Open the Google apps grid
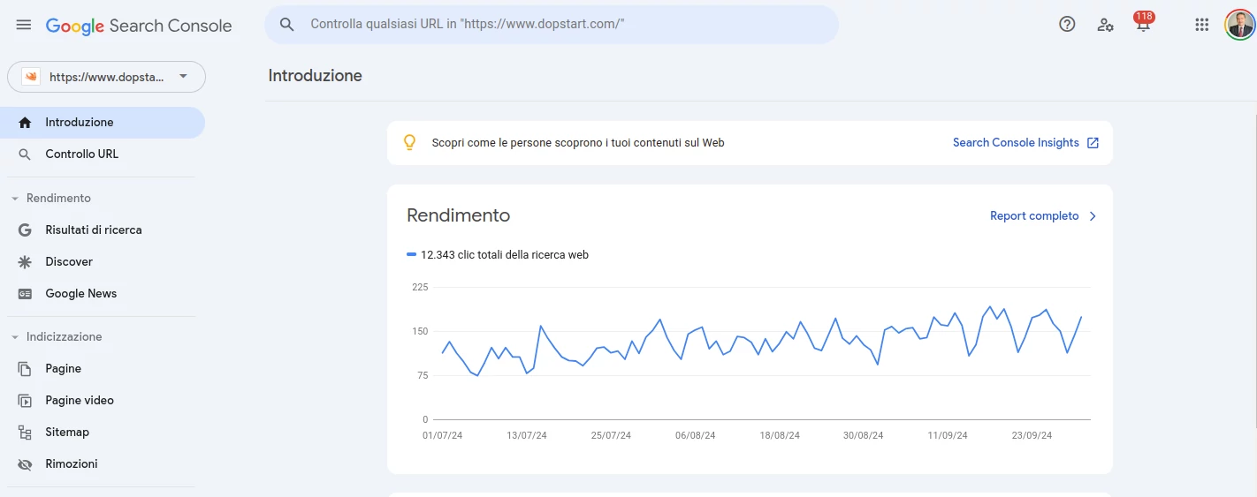This screenshot has height=497, width=1257. pyautogui.click(x=1201, y=25)
